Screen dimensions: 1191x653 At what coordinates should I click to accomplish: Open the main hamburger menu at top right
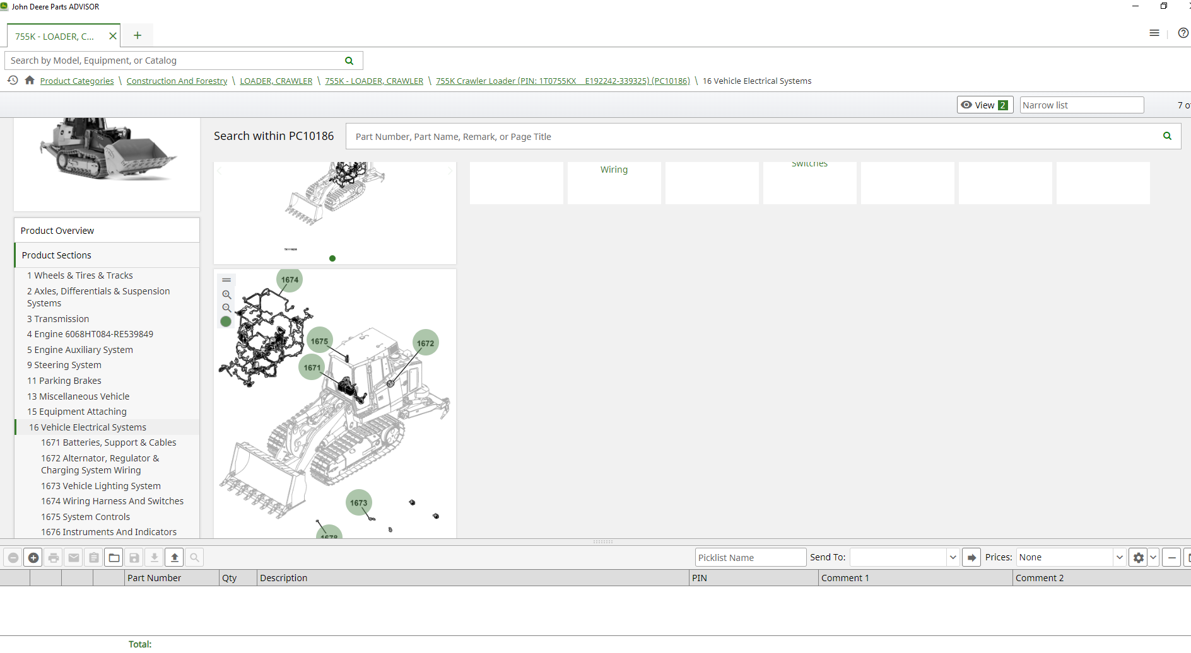pos(1154,33)
